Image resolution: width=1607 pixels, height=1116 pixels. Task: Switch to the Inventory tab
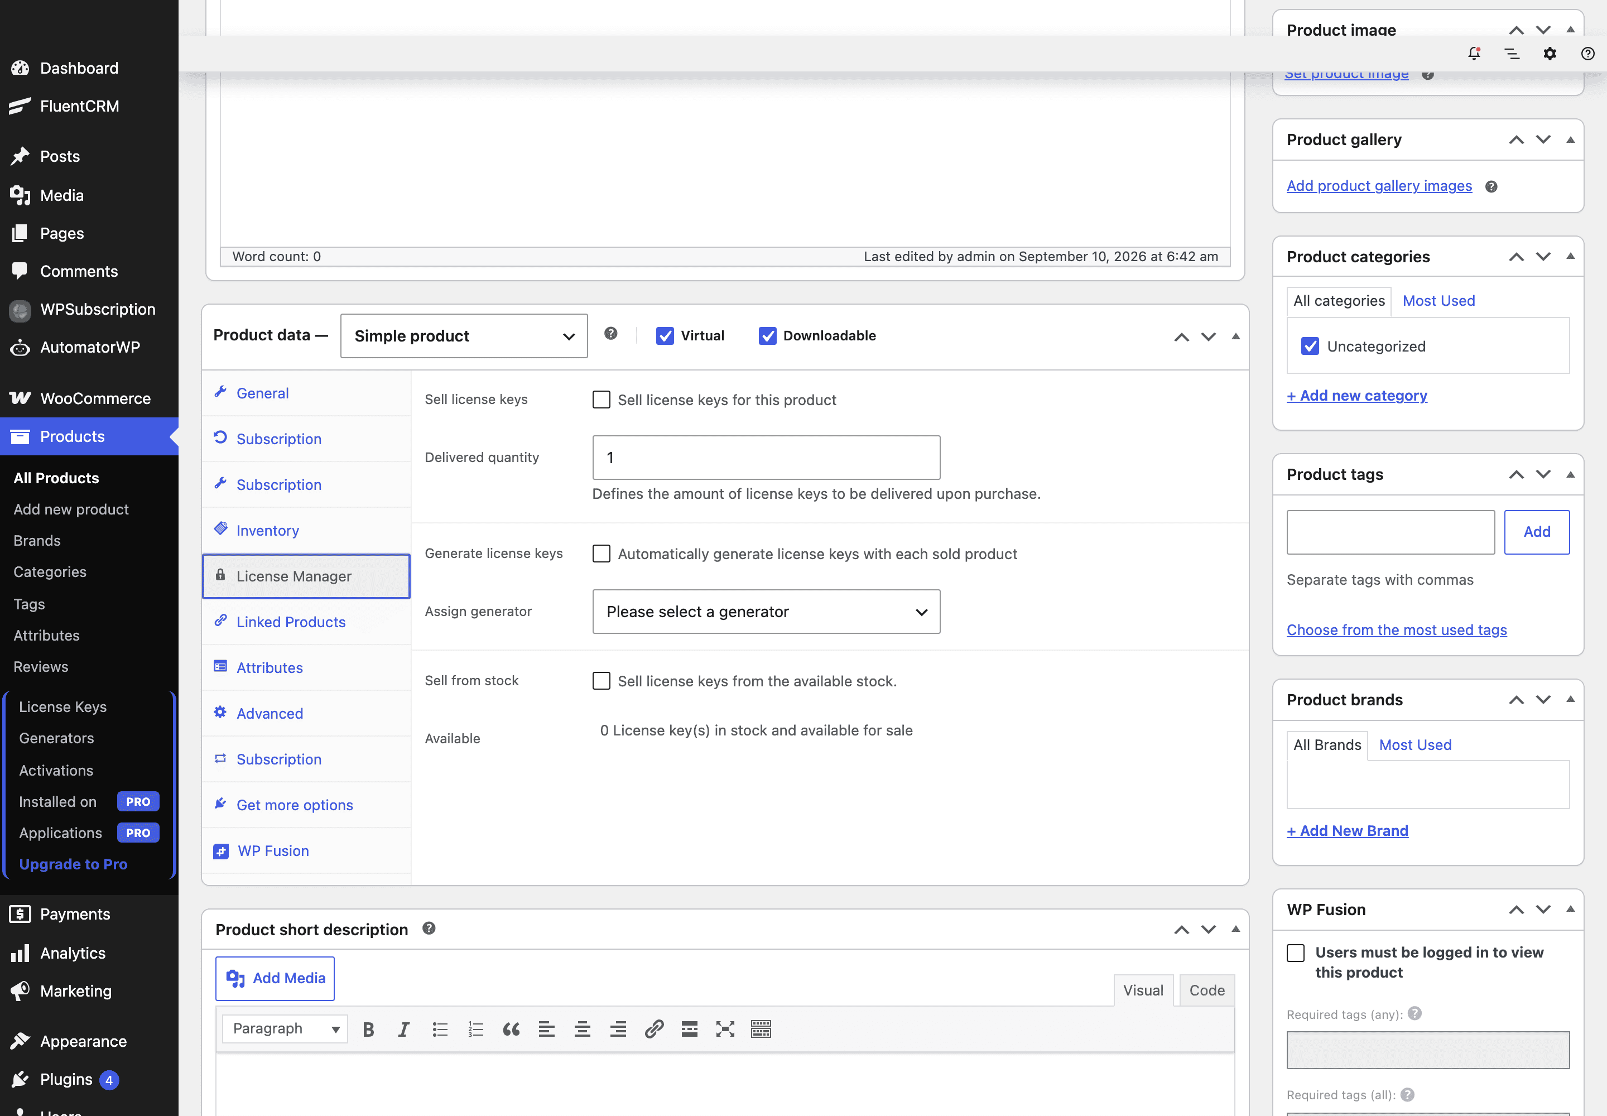[306, 530]
